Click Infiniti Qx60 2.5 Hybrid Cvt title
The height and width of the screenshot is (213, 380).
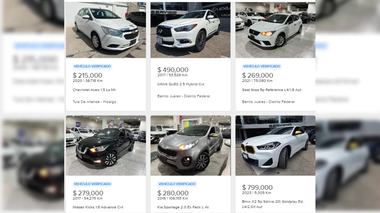181,84
